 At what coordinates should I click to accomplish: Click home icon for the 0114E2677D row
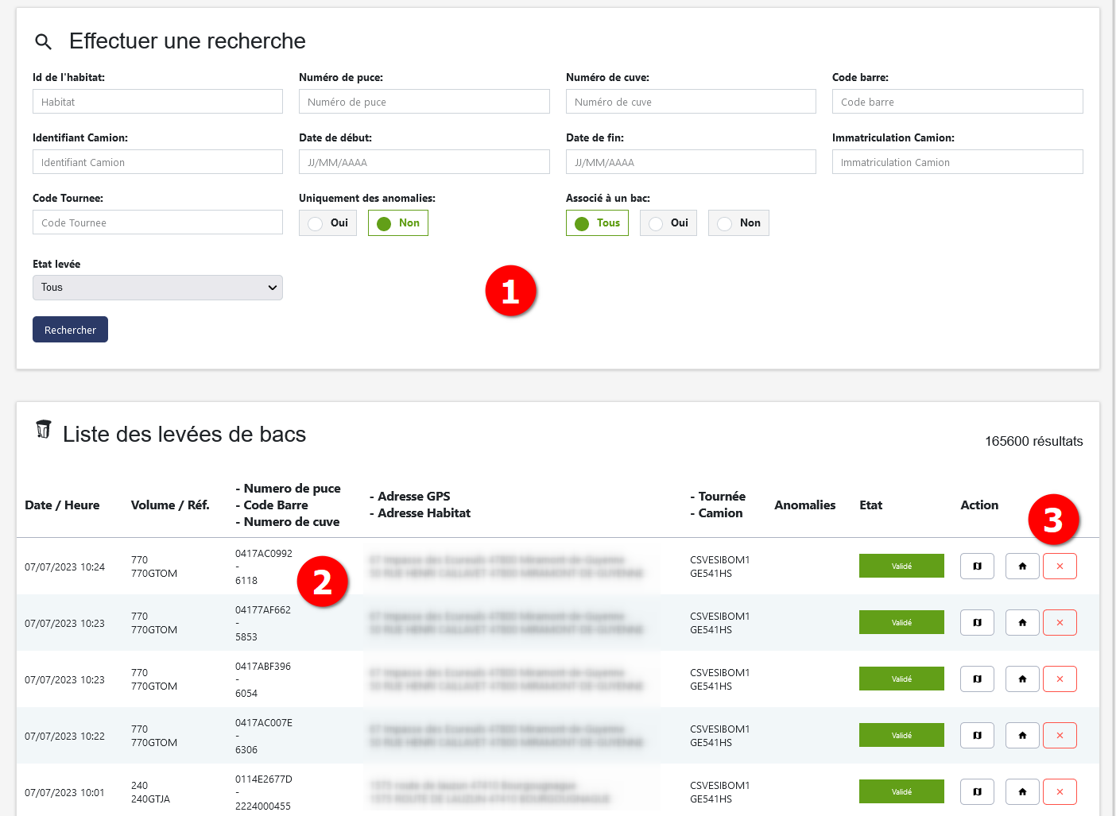tap(1022, 792)
